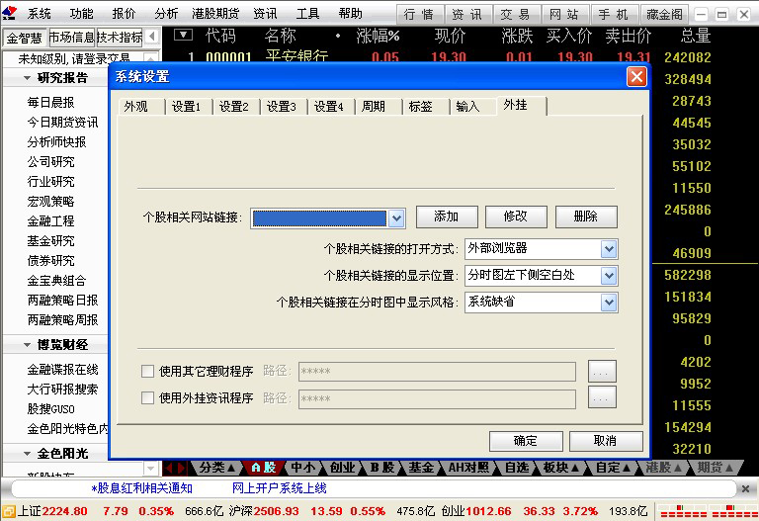Select the 金智慧 sidebar tab
The height and width of the screenshot is (521, 759).
point(24,38)
